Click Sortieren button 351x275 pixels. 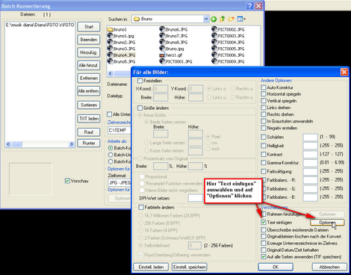pyautogui.click(x=89, y=105)
